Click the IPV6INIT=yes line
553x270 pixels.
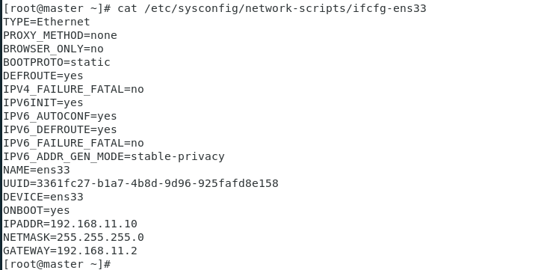(43, 102)
